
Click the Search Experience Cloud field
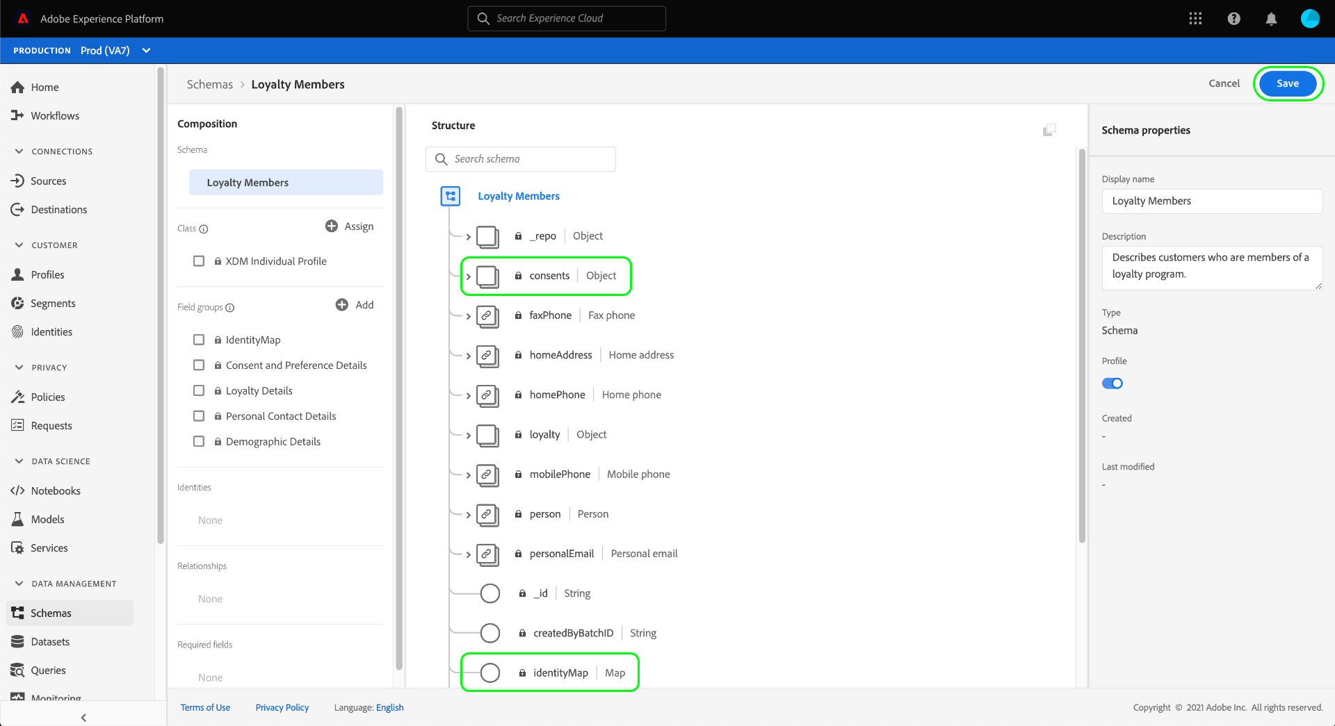567,19
